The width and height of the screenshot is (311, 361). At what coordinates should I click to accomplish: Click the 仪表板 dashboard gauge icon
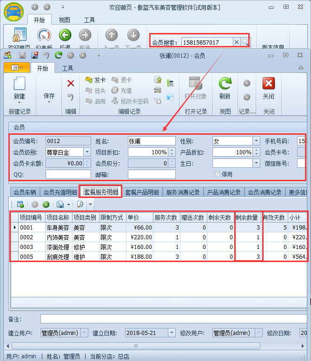tap(44, 35)
